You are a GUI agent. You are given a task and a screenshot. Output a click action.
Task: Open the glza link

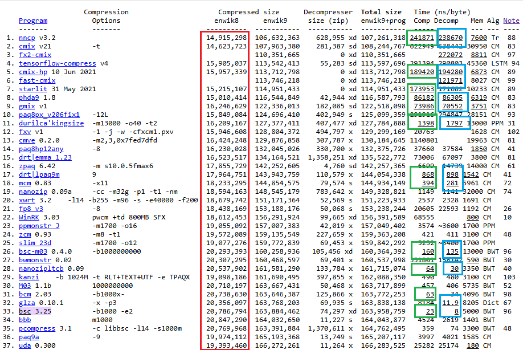coord(27,303)
